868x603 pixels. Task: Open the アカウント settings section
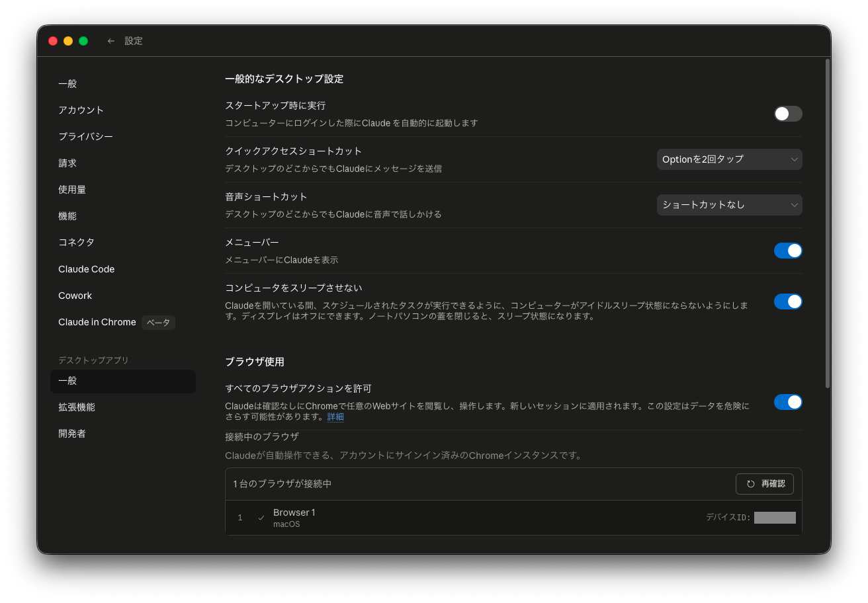click(x=122, y=110)
